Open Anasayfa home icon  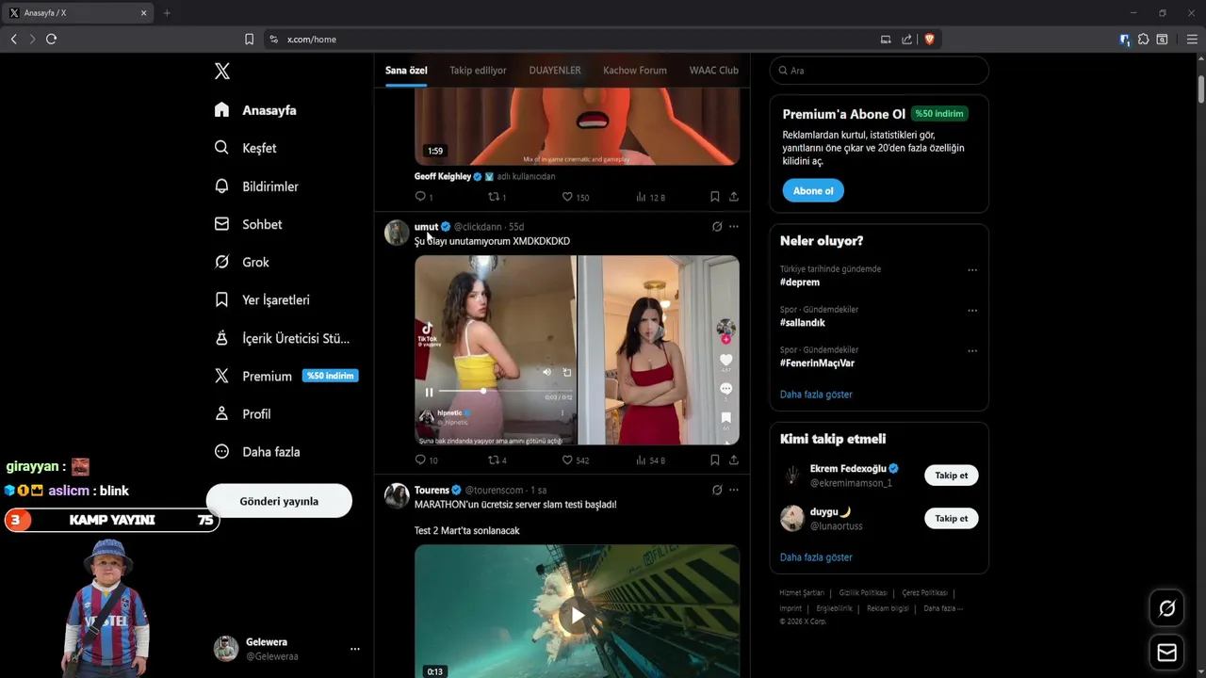(221, 110)
